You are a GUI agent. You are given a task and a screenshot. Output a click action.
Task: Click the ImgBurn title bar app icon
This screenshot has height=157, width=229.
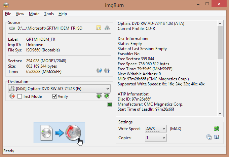coord(6,5)
